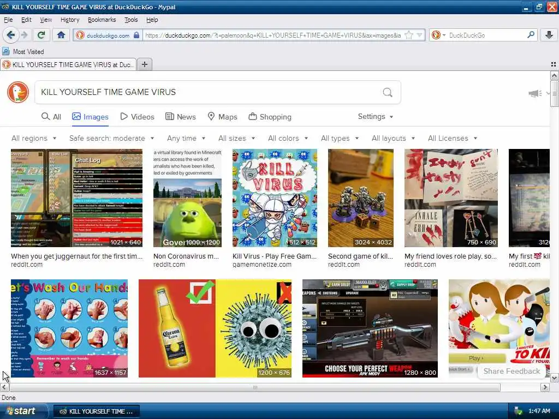Image resolution: width=559 pixels, height=419 pixels.
Task: Expand the All layouts filter
Action: [393, 138]
